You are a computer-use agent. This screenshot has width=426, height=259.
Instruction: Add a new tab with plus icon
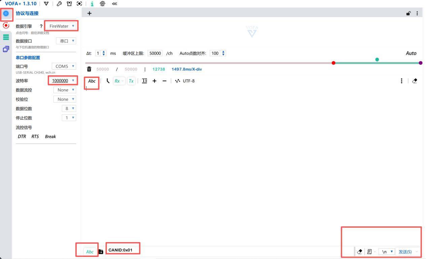tap(89, 13)
